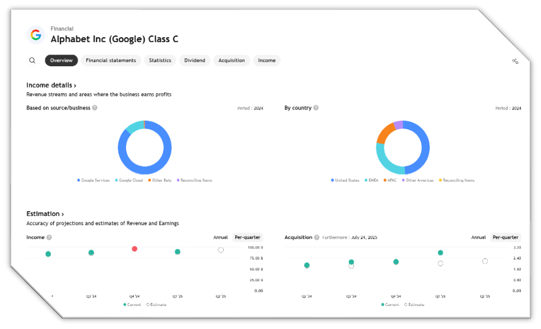The image size is (541, 329).
Task: Open help icon beside By country
Action: tap(315, 108)
